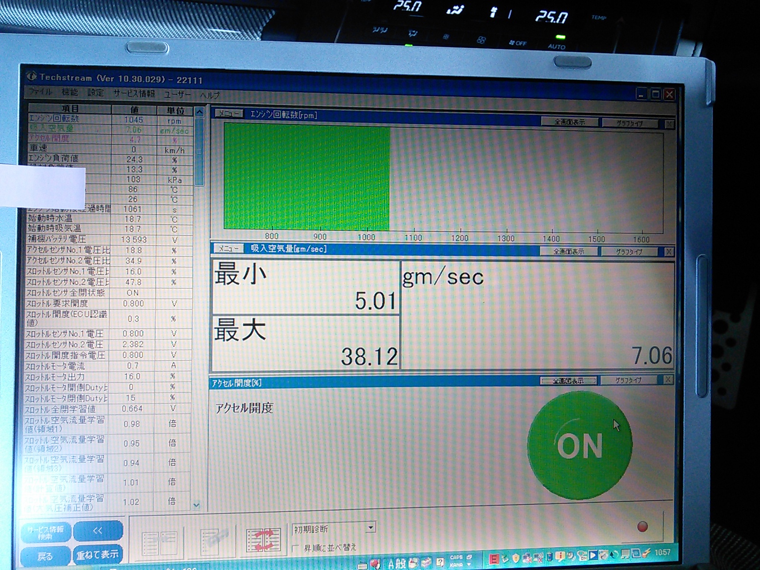The height and width of the screenshot is (570, 760).
Task: Click the data list view toolbar icon
Action: pos(159,542)
